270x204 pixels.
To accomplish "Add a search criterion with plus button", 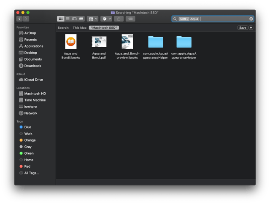I will pos(251,28).
